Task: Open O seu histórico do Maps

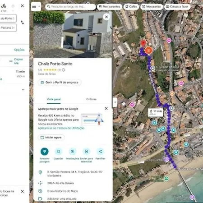Action: [x=73, y=191]
